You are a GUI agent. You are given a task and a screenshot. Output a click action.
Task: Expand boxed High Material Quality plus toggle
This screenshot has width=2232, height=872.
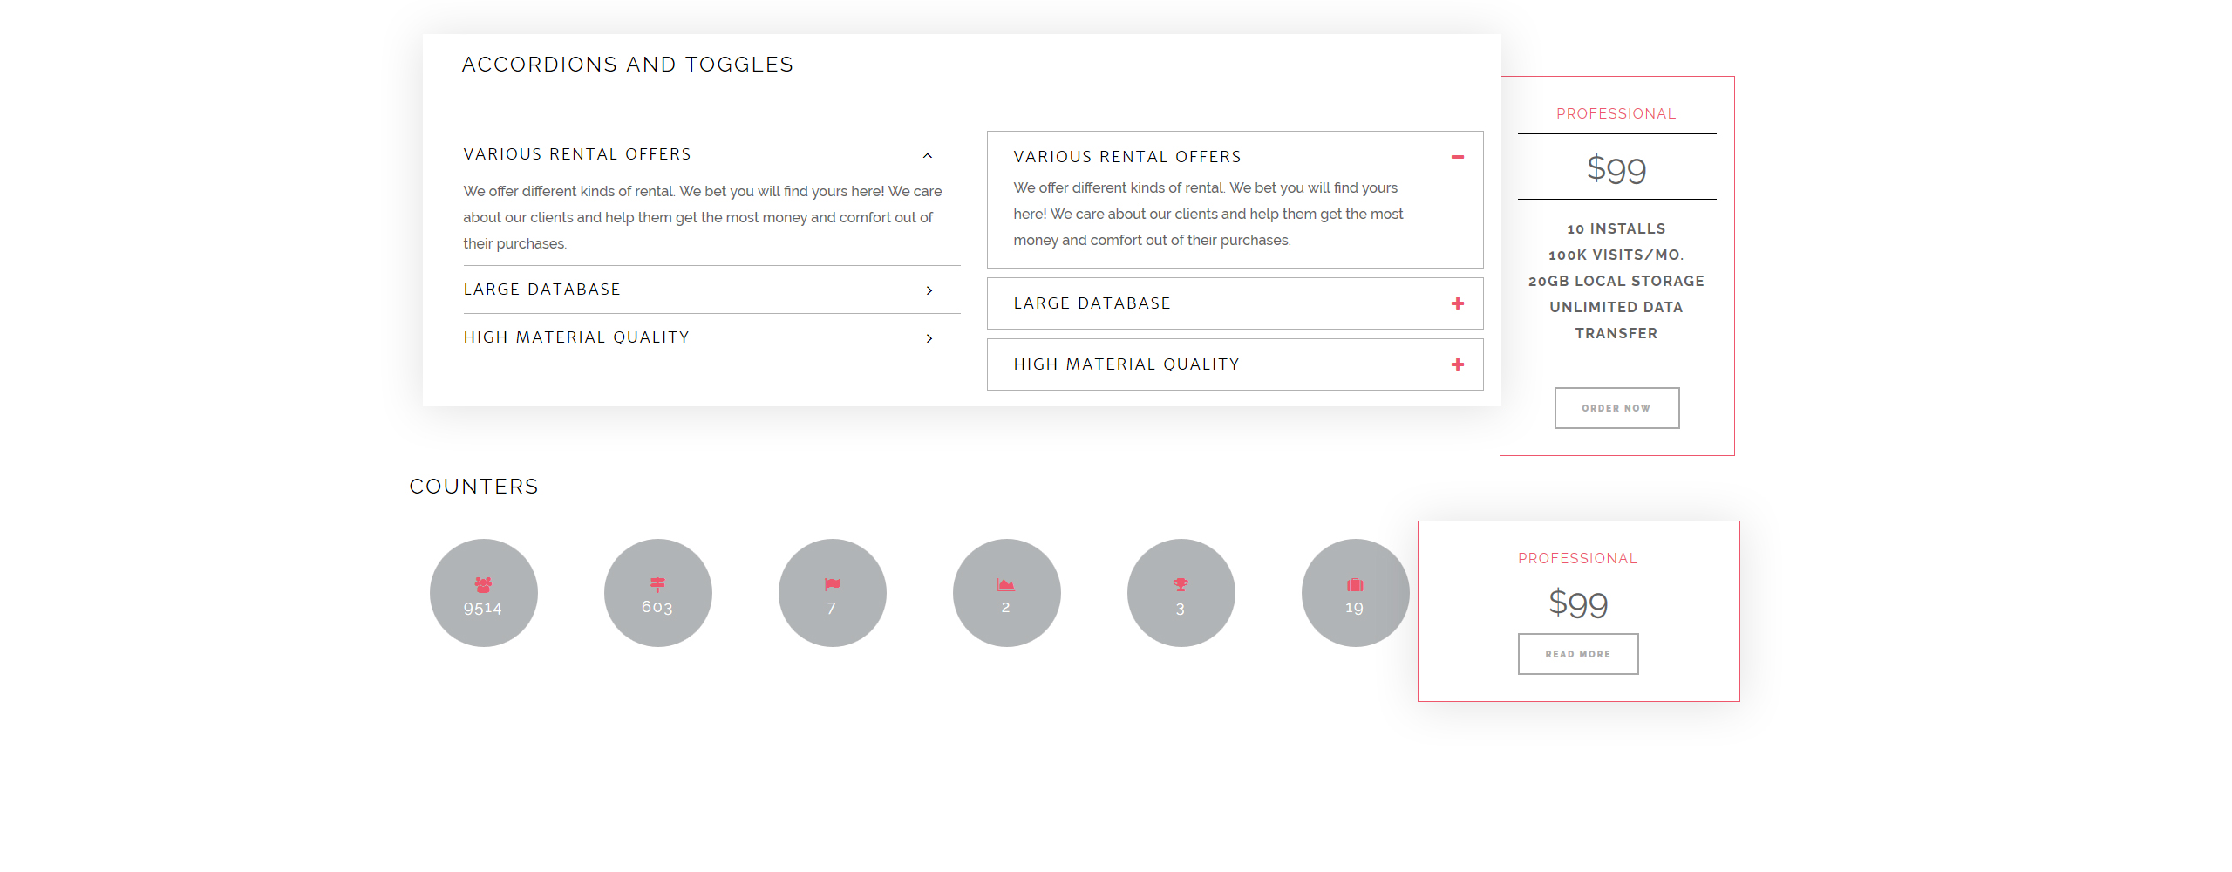pyautogui.click(x=1458, y=364)
